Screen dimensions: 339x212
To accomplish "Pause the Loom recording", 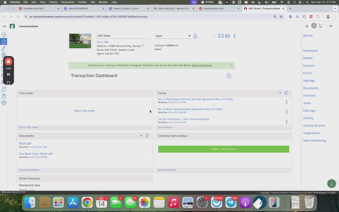I will point(9,74).
